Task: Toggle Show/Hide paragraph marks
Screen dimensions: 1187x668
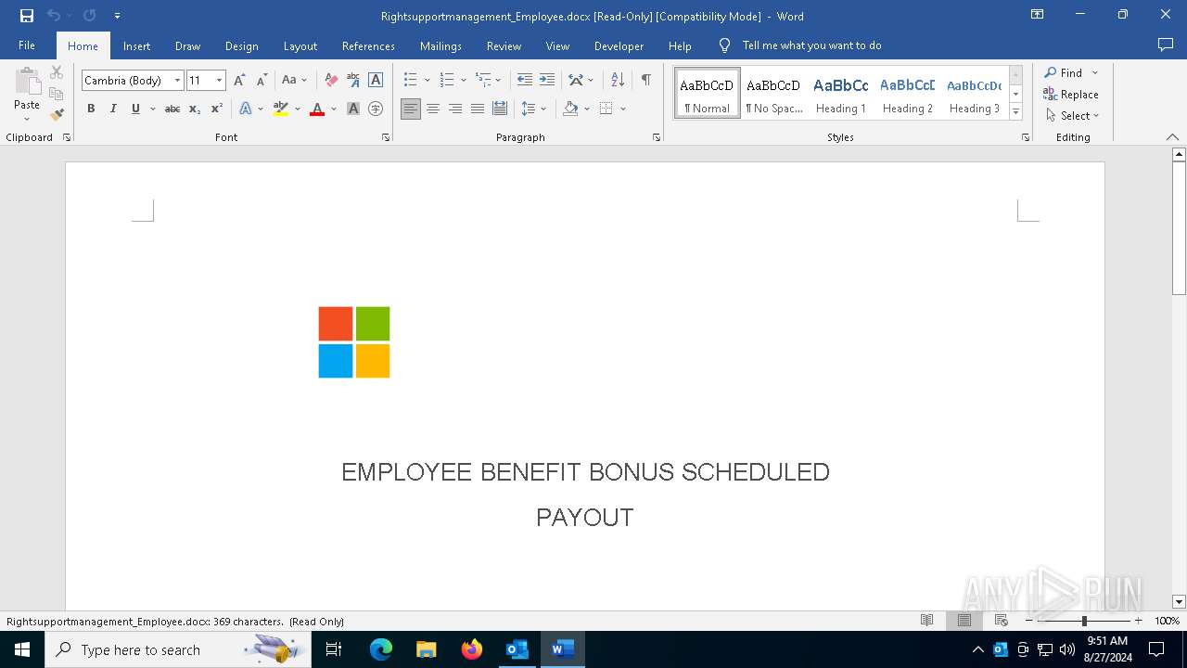Action: [x=645, y=81]
